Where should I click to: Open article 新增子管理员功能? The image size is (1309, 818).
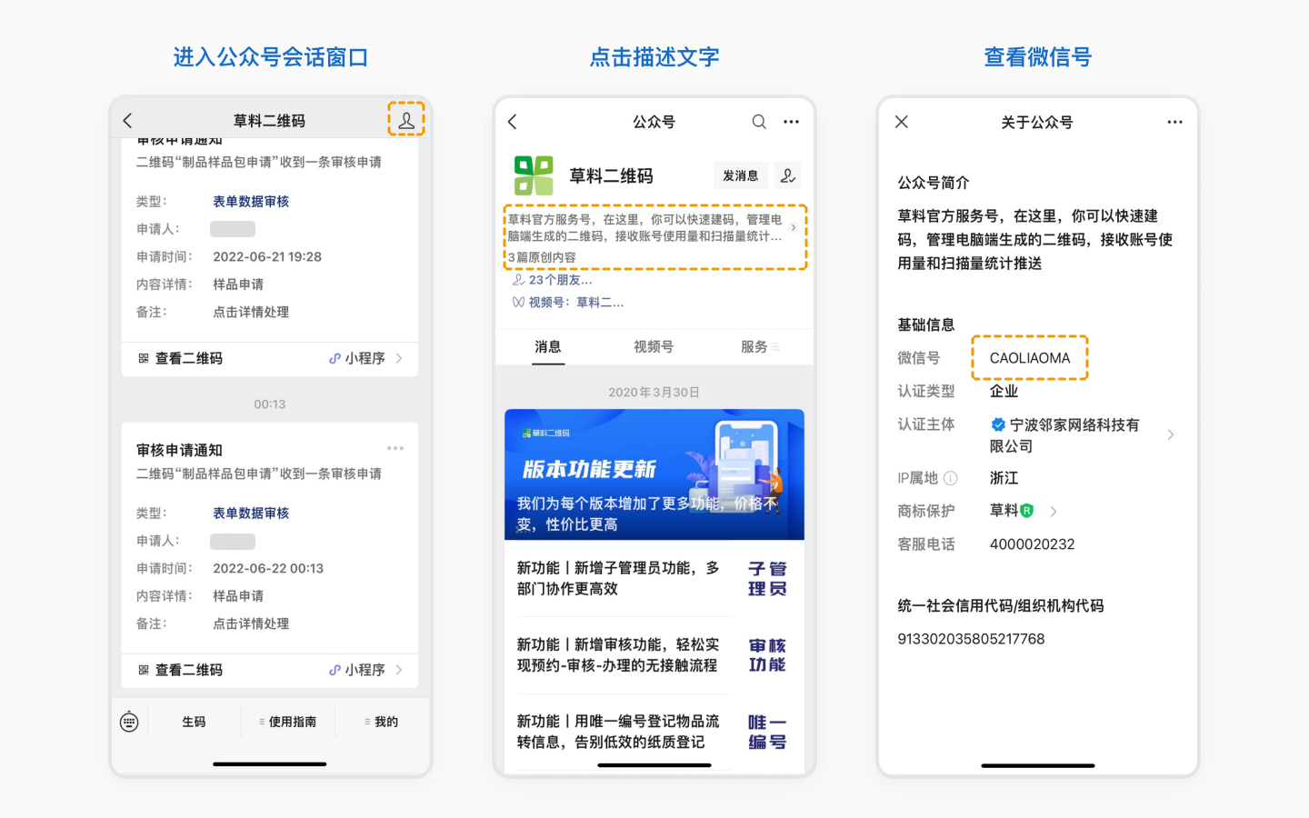pyautogui.click(x=618, y=578)
